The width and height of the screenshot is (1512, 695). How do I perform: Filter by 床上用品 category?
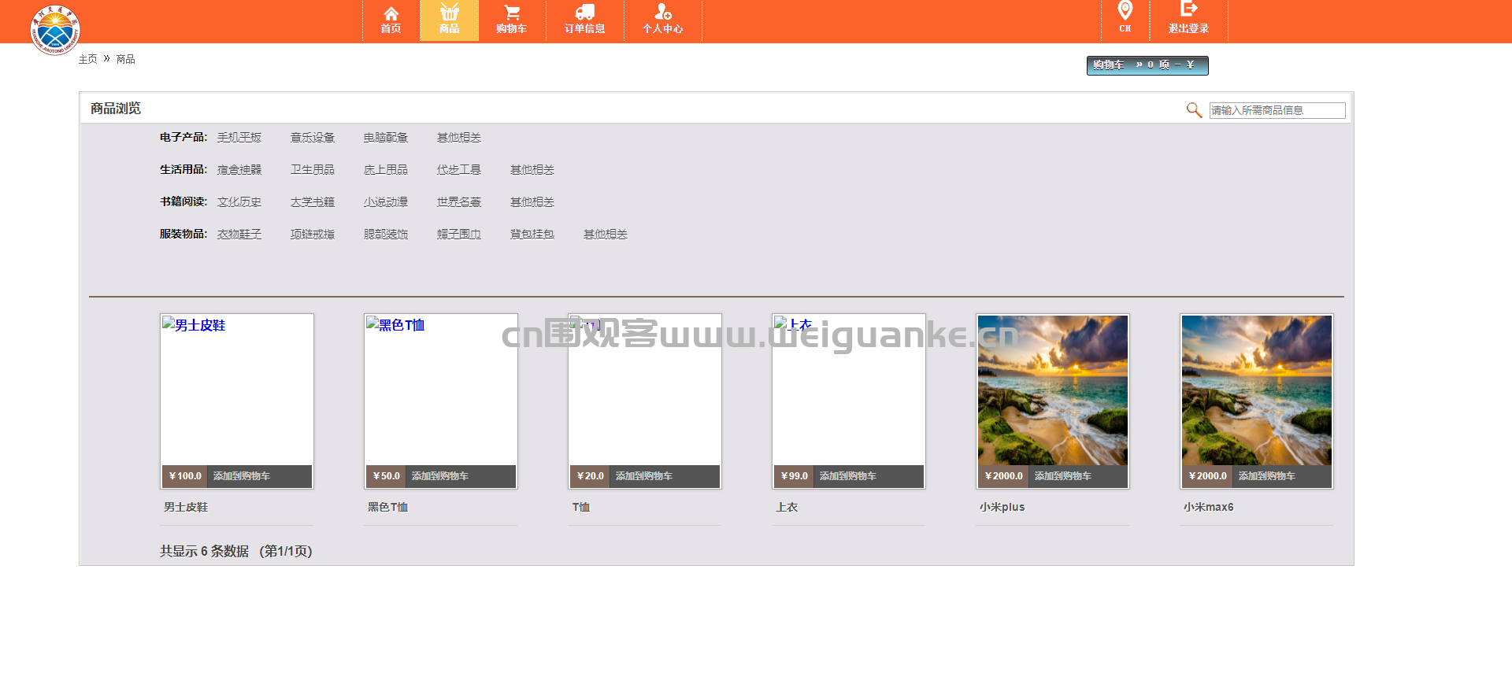[386, 169]
